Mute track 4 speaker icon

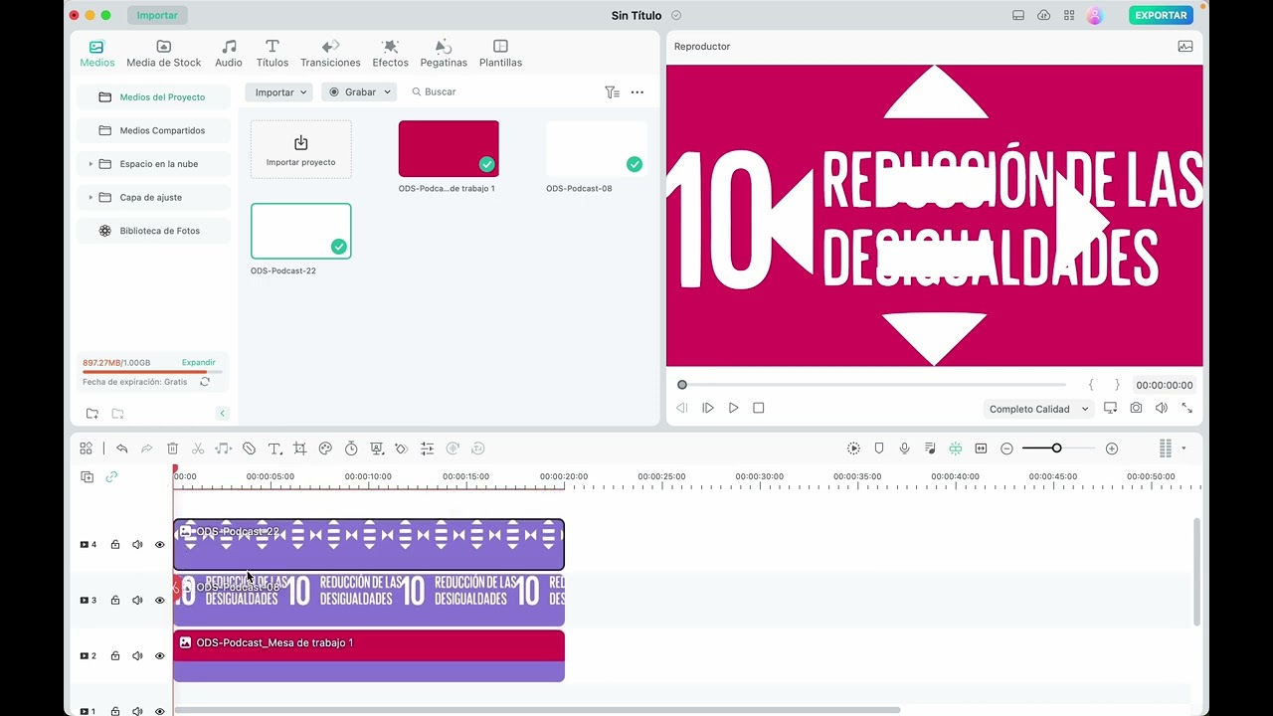(x=137, y=545)
